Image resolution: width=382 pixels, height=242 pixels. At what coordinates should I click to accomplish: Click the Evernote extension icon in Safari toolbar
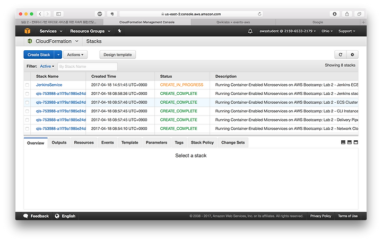coord(112,14)
